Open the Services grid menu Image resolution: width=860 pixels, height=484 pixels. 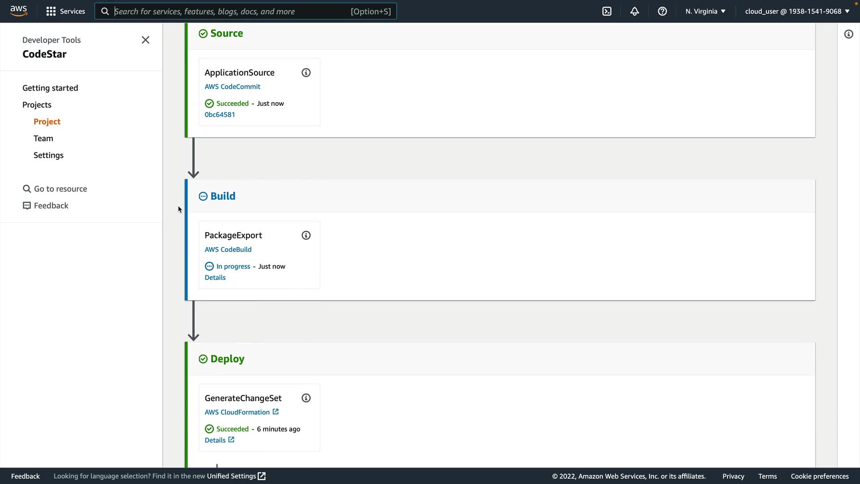pyautogui.click(x=65, y=11)
